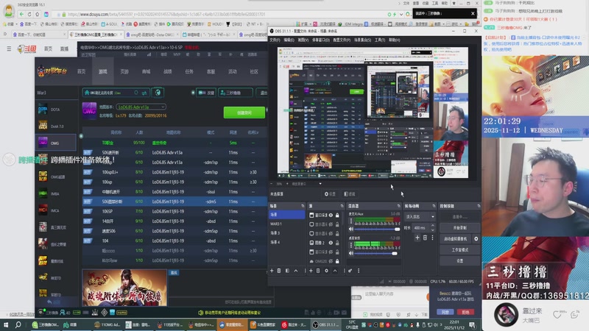Image resolution: width=589 pixels, height=331 pixels.
Task: Open mixer menu dots in mixer footer
Action: [359, 271]
